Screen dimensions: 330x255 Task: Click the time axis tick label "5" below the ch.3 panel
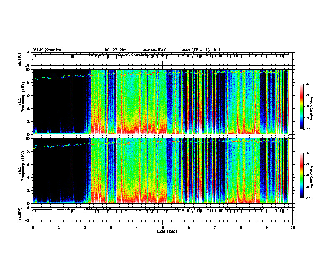click(163, 227)
